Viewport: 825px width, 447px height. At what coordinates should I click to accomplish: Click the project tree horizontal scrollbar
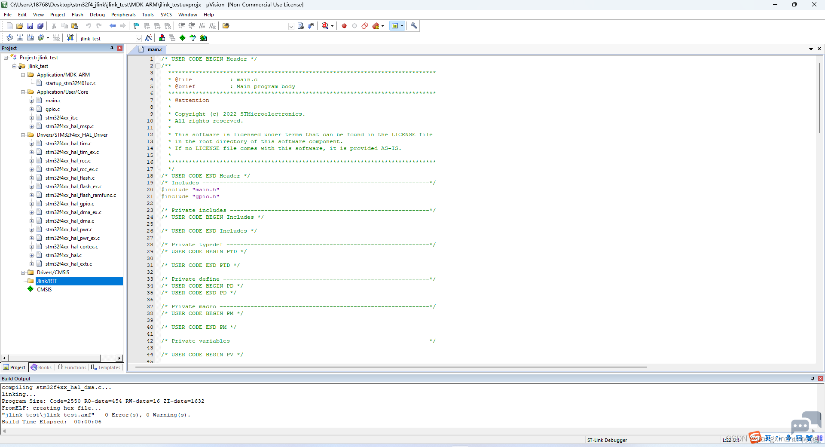tap(62, 358)
